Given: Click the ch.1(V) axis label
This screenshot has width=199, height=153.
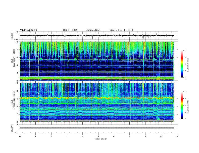Looking at the screenshot, I should click(x=12, y=35).
